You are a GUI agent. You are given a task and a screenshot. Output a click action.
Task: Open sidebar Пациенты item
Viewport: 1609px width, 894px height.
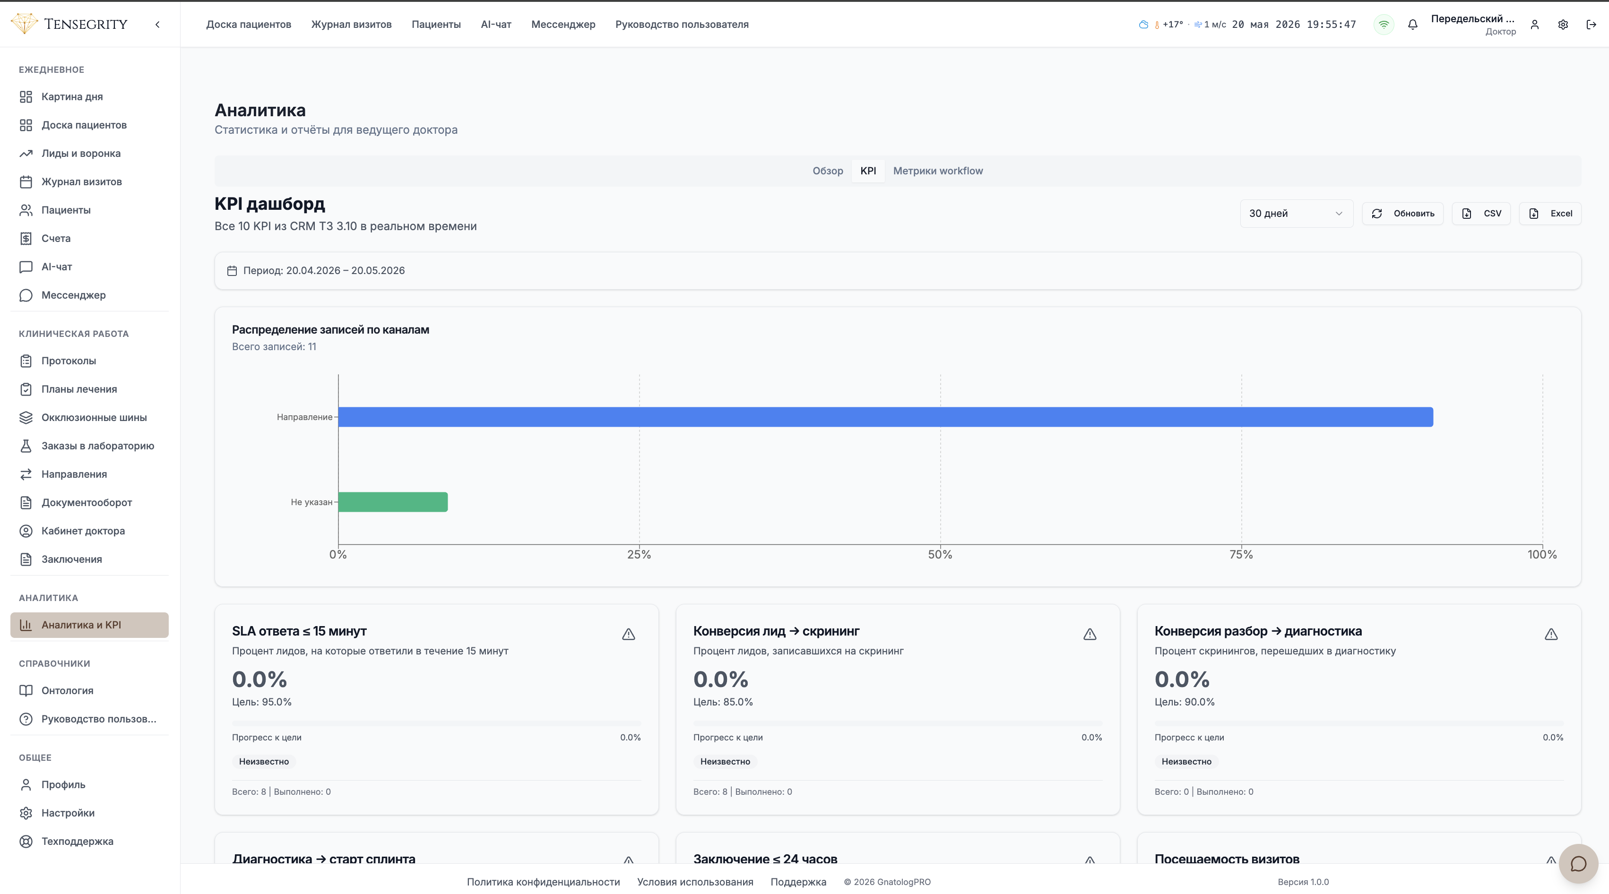coord(89,210)
